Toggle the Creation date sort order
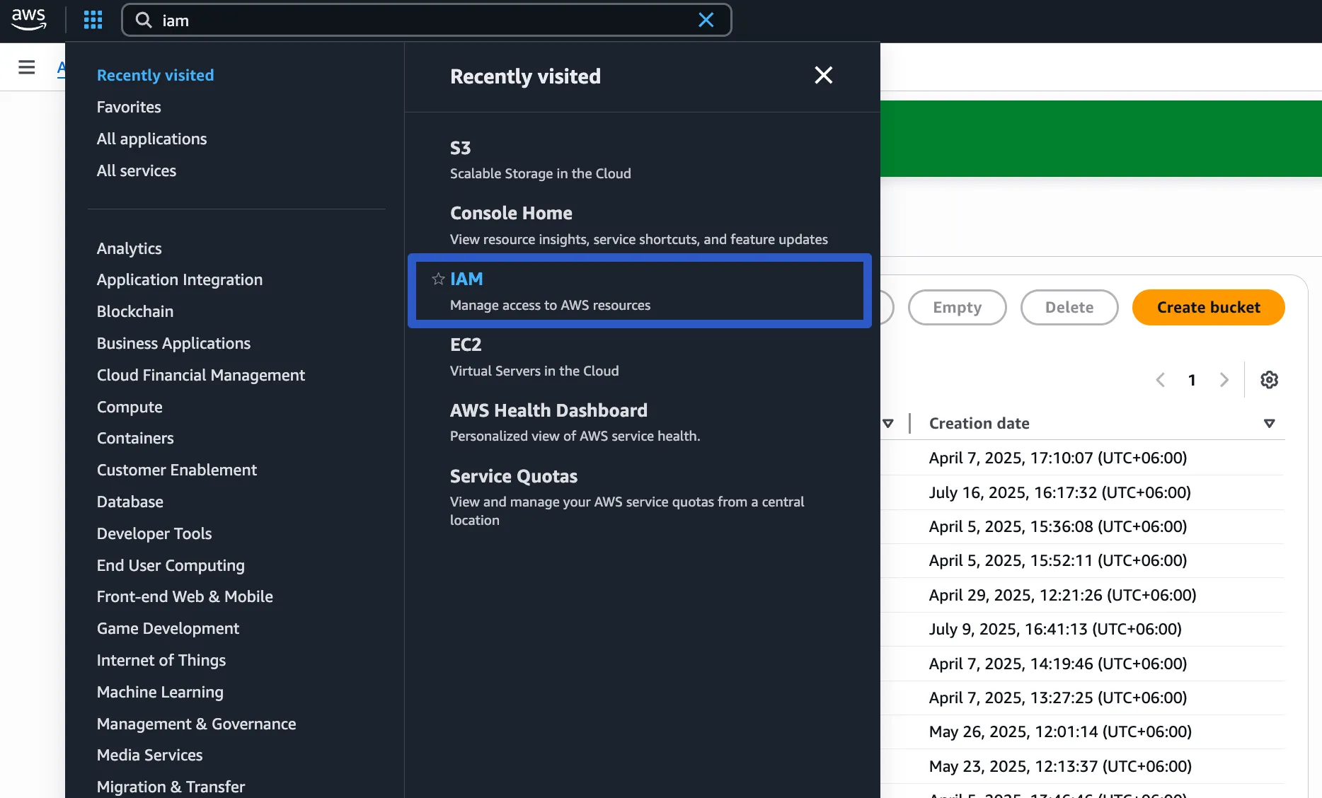Screen dimensions: 1322x798 pyautogui.click(x=979, y=422)
